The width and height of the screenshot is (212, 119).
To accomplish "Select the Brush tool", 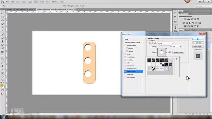I will tap(2, 38).
